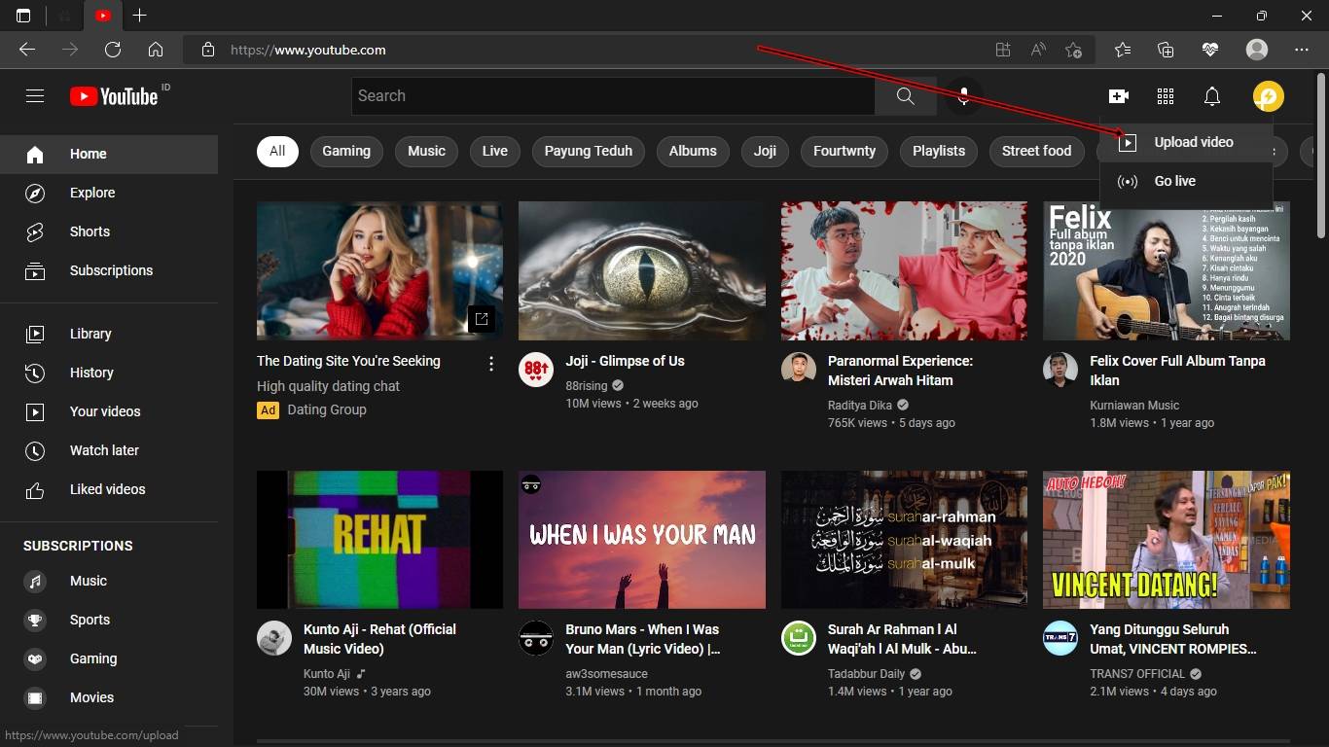This screenshot has height=747, width=1329.
Task: Open Shorts in the sidebar
Action: click(x=109, y=231)
